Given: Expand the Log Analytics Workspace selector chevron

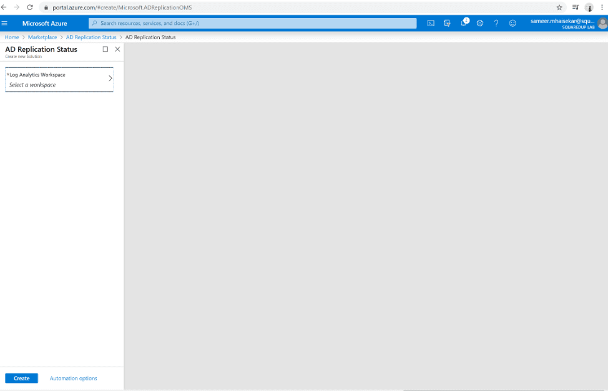Looking at the screenshot, I should pyautogui.click(x=110, y=79).
